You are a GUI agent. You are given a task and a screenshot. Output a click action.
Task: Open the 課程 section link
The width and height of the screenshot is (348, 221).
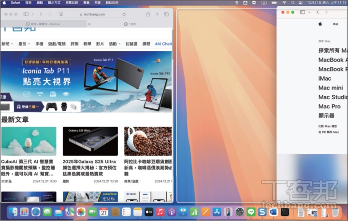(x=146, y=44)
